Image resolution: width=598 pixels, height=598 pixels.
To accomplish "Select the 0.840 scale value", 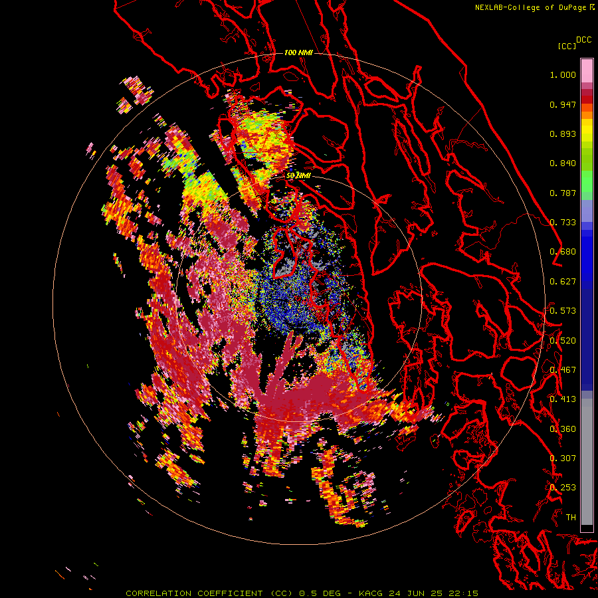I will click(x=563, y=163).
